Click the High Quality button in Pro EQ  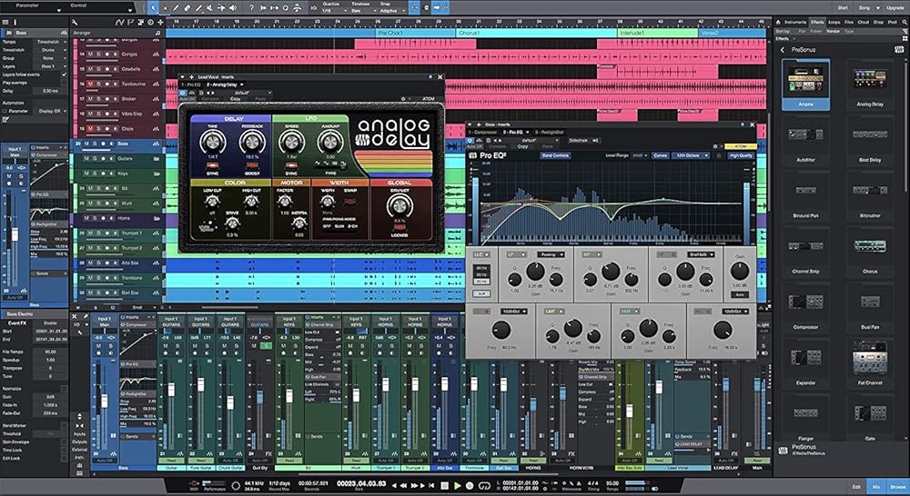(x=741, y=155)
